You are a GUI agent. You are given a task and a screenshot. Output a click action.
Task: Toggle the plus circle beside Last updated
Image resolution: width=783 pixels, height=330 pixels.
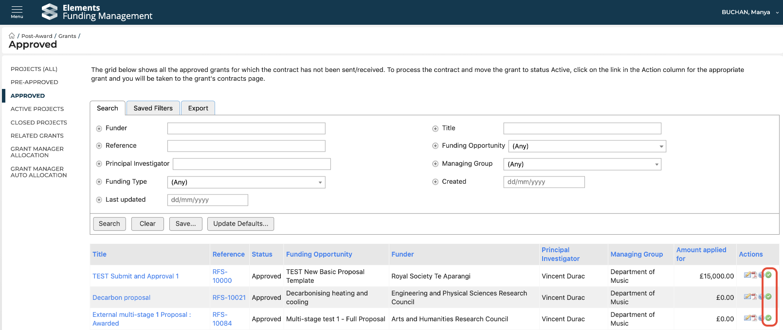[x=99, y=200]
